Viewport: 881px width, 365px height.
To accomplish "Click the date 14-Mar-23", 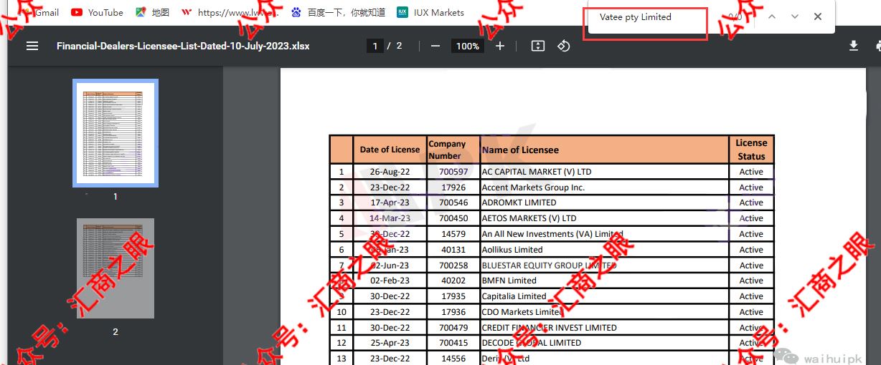I will pos(390,218).
